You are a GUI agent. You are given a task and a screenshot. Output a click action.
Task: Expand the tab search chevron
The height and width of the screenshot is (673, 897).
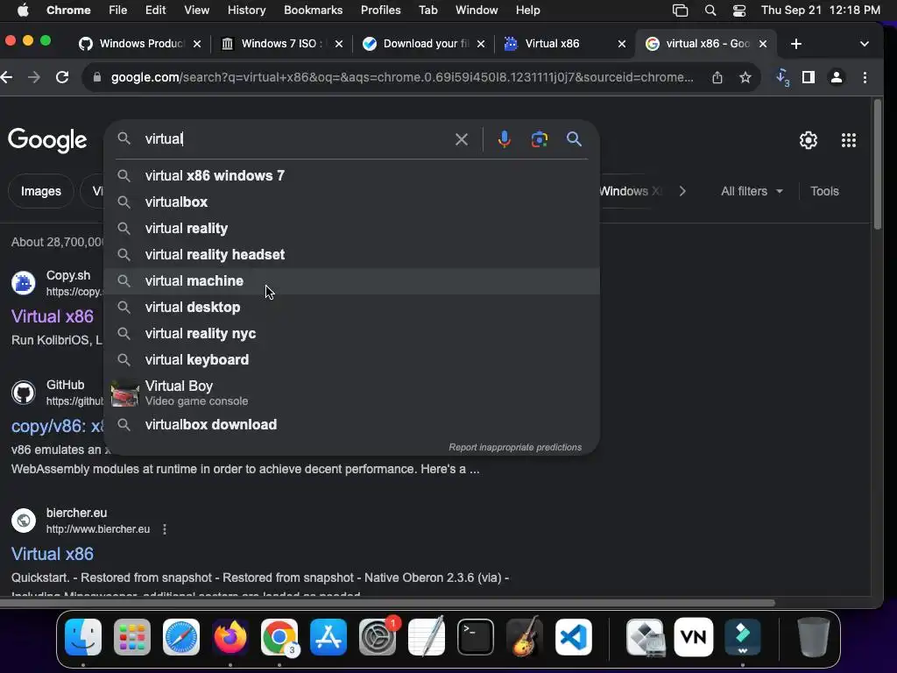click(865, 44)
